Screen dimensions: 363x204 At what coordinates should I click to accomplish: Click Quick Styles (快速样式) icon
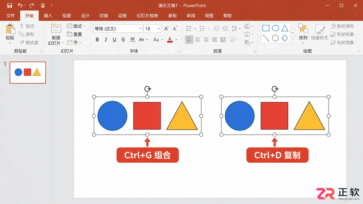tap(319, 29)
